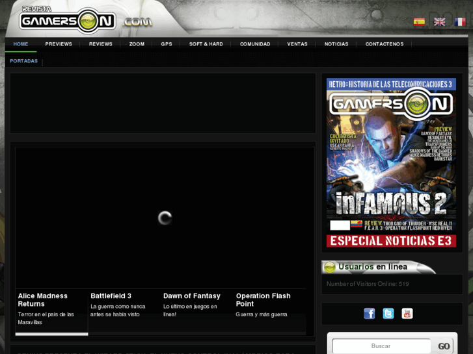The width and height of the screenshot is (473, 354).
Task: Click 'Terror en el país de las Maravillas' text
Action: (46, 318)
